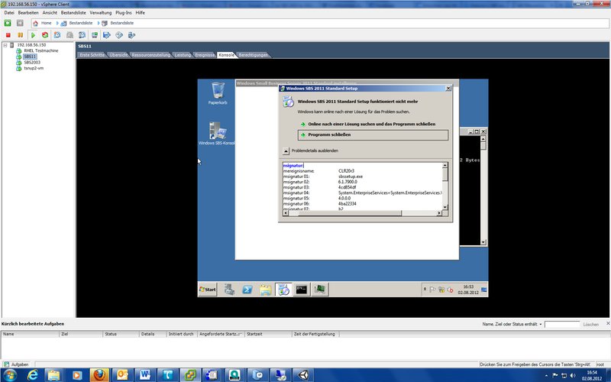
Task: Open Outlook from the host taskbar
Action: [122, 375]
